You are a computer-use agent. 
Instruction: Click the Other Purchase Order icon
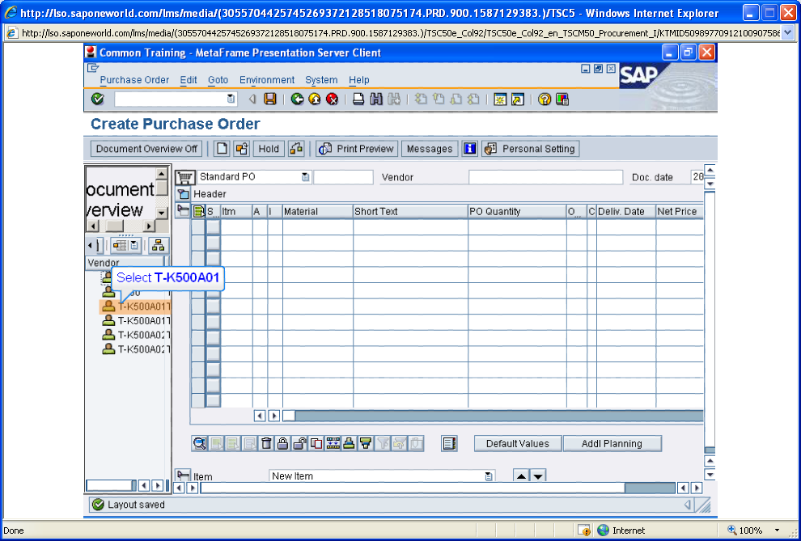coord(242,149)
